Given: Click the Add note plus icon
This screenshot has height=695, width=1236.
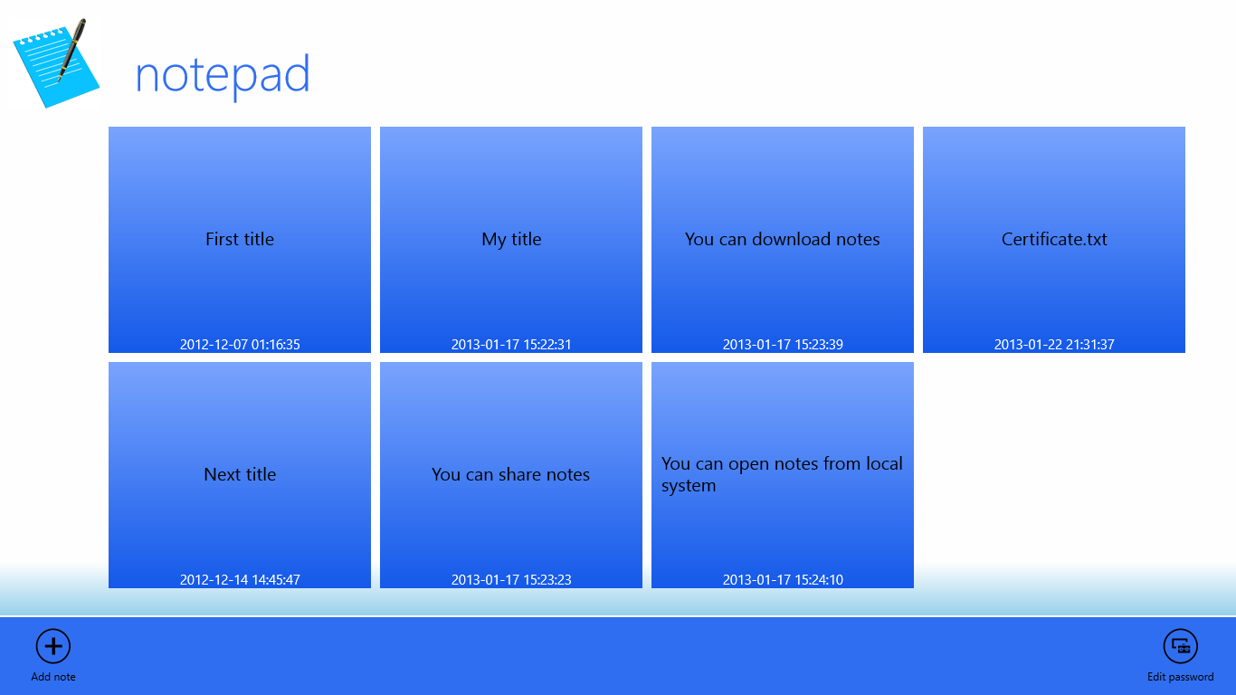Looking at the screenshot, I should coord(53,646).
